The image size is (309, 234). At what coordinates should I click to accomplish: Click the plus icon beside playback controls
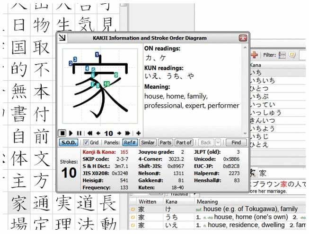pyautogui.click(x=138, y=133)
